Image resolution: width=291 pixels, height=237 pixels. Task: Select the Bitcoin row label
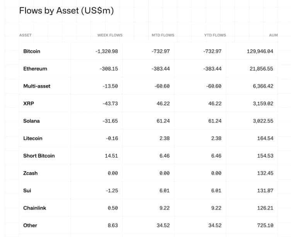(x=32, y=51)
